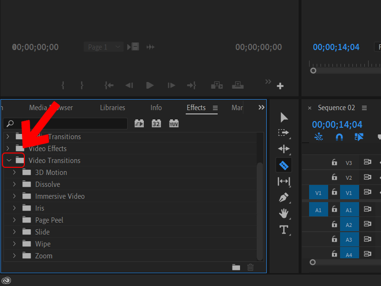Create a new custom bin in Effects
Image resolution: width=381 pixels, height=286 pixels.
[x=236, y=267]
